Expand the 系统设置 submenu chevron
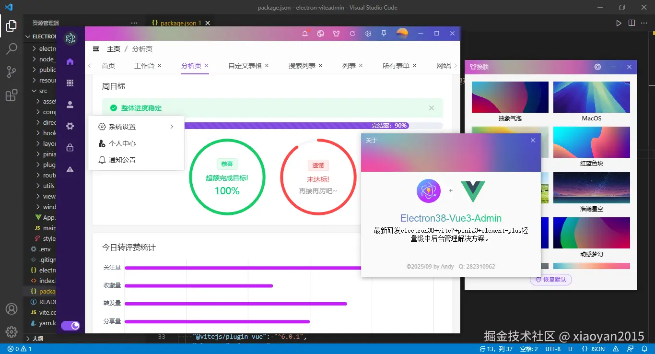The height and width of the screenshot is (354, 655). tap(172, 127)
